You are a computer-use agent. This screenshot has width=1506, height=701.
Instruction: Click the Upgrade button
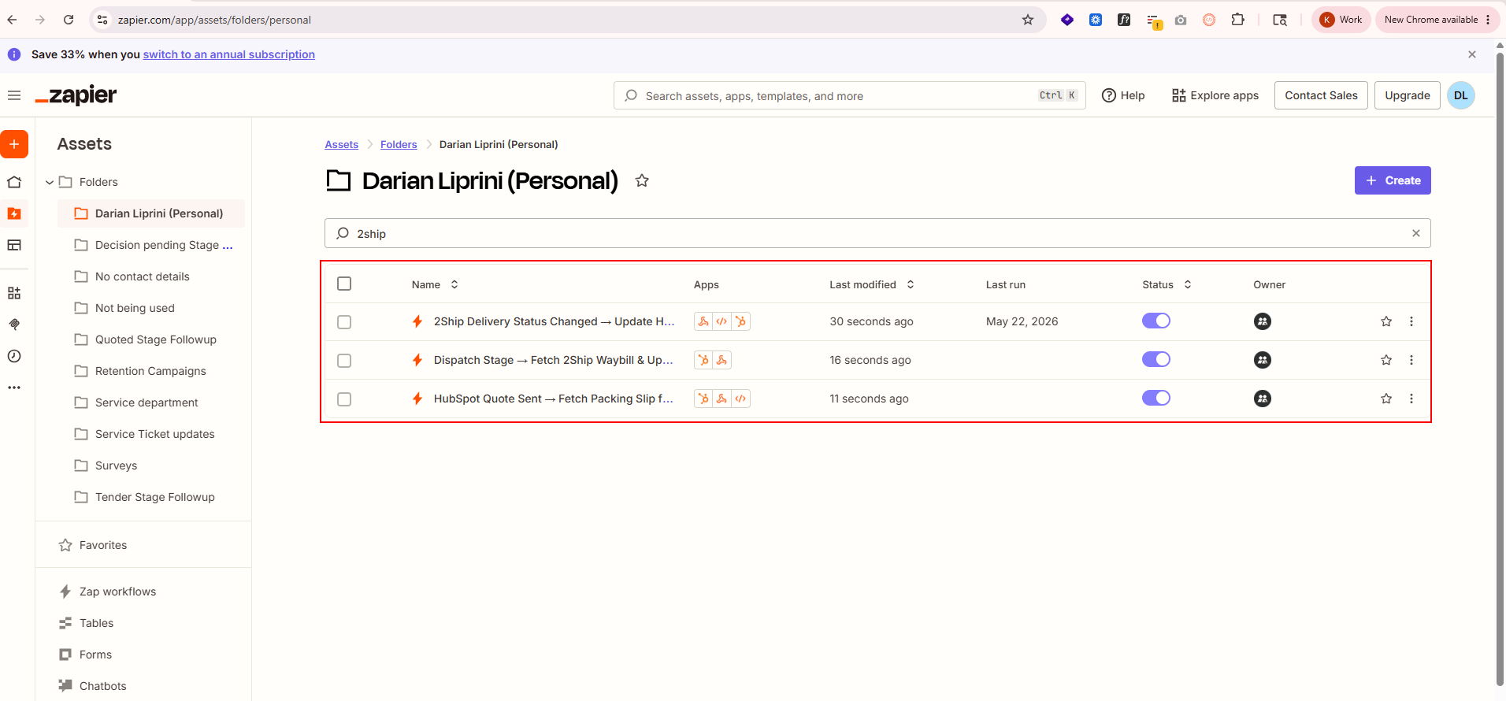[1408, 95]
